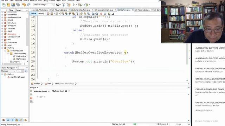Image resolution: width=225 pixels, height=126 pixels.
Task: Click the Redo toolbar icon
Action: pyautogui.click(x=29, y=5)
